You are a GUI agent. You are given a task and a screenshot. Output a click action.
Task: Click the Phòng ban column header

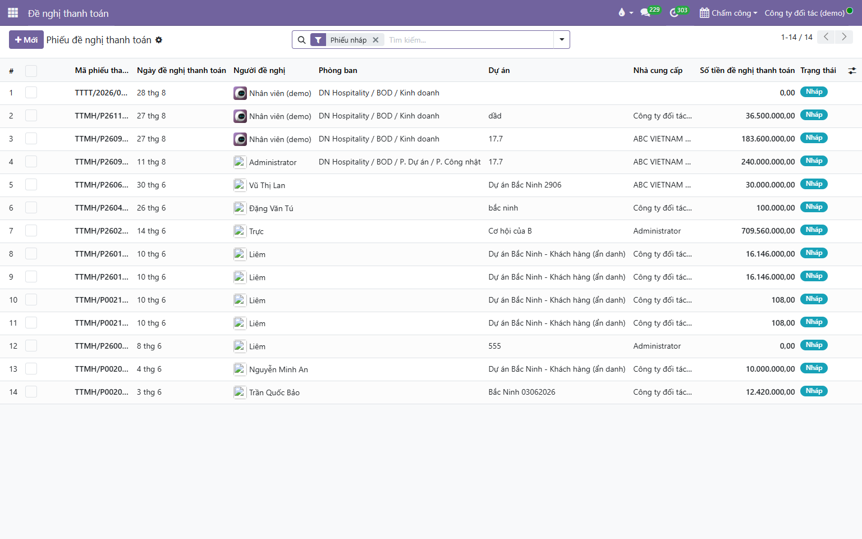338,70
